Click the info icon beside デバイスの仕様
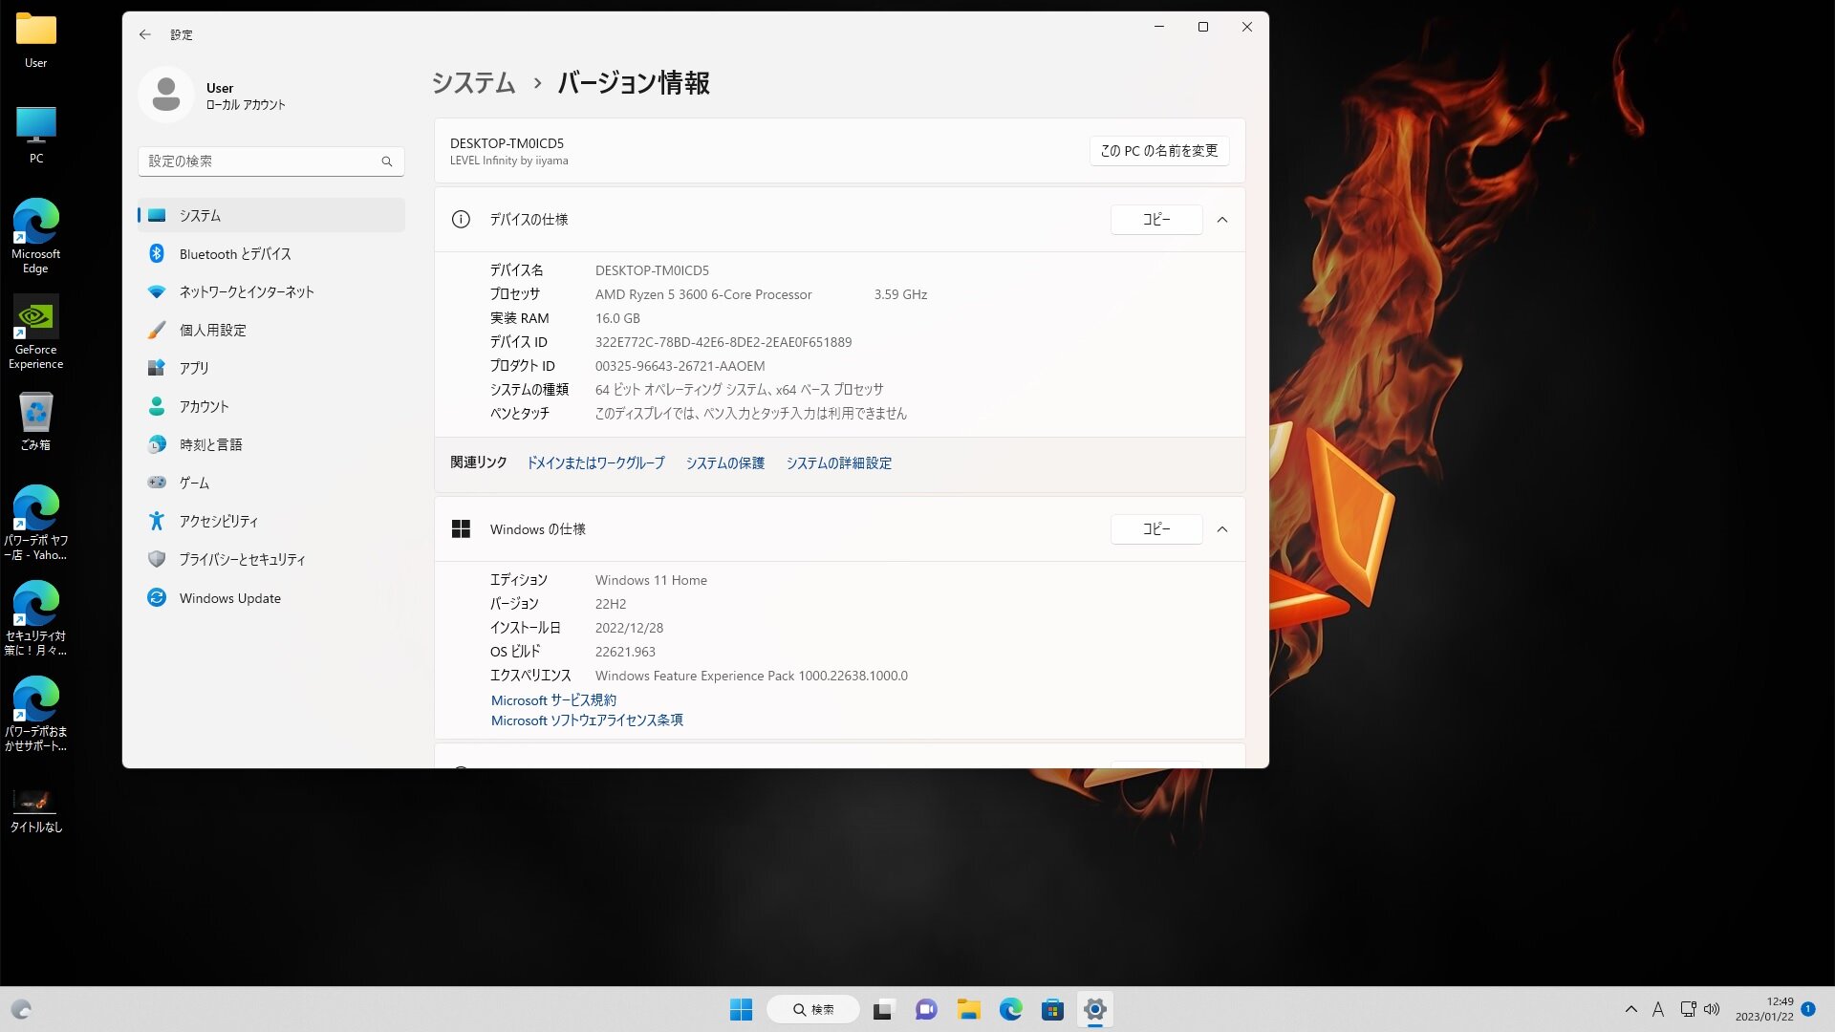The image size is (1835, 1032). (x=461, y=220)
